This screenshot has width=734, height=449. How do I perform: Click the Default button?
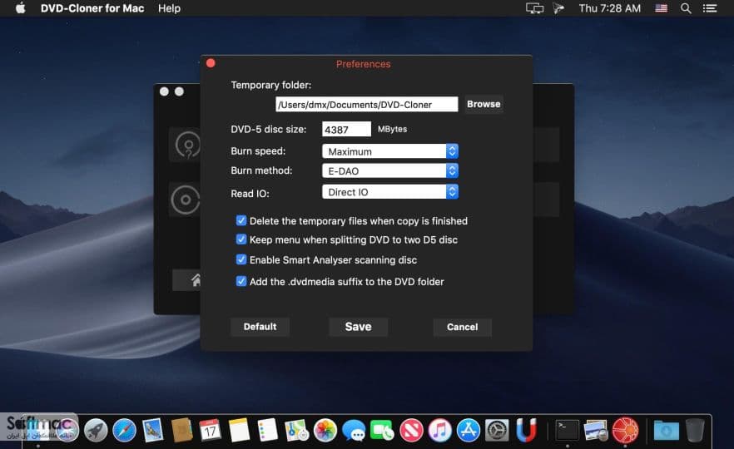click(260, 327)
